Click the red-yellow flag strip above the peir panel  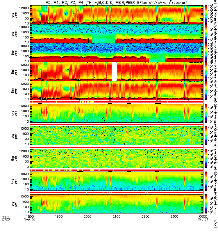pos(117,193)
